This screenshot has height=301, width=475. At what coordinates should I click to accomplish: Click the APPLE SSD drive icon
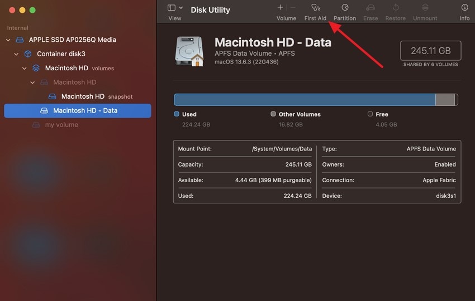[x=20, y=40]
